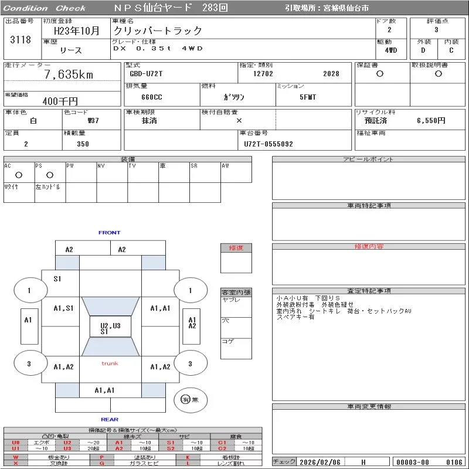Click the '×' mark under 検付自賠責
This screenshot has width=469, height=469.
[x=239, y=121]
